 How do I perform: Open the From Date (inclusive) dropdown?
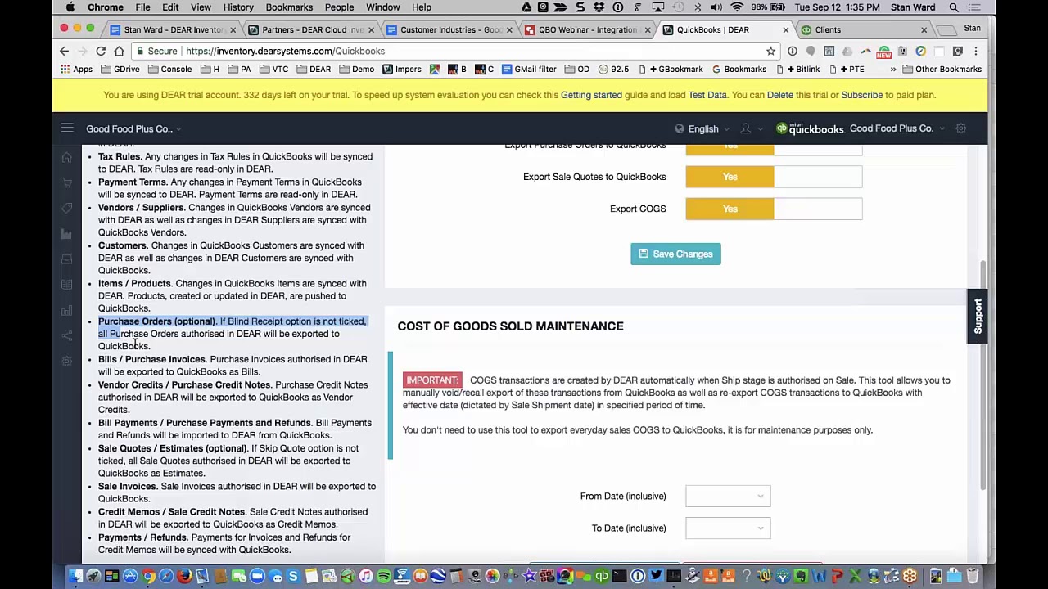point(728,496)
